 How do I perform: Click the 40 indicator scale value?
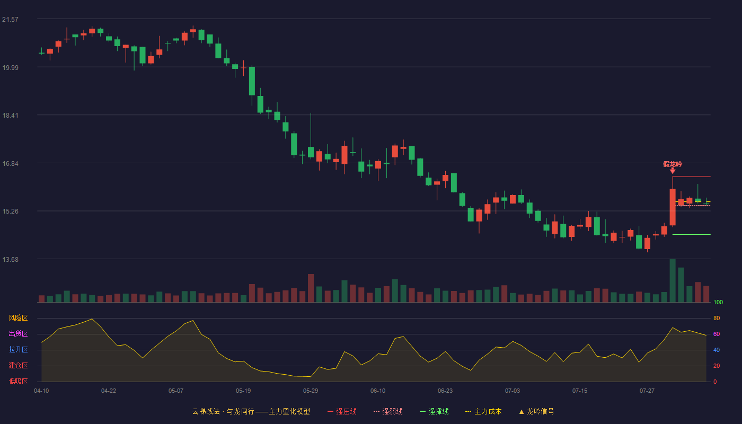click(x=717, y=350)
